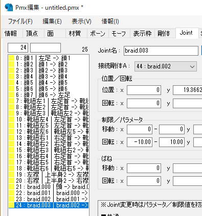Open the 編集(E) menu
The height and width of the screenshot is (216, 202).
coord(52,21)
